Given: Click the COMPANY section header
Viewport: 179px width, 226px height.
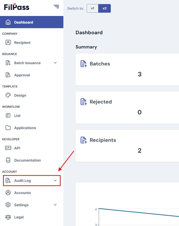Looking at the screenshot, I should (x=10, y=33).
